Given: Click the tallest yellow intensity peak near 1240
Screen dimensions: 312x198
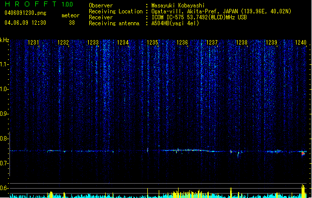Looking at the screenshot, I should 303,191.
